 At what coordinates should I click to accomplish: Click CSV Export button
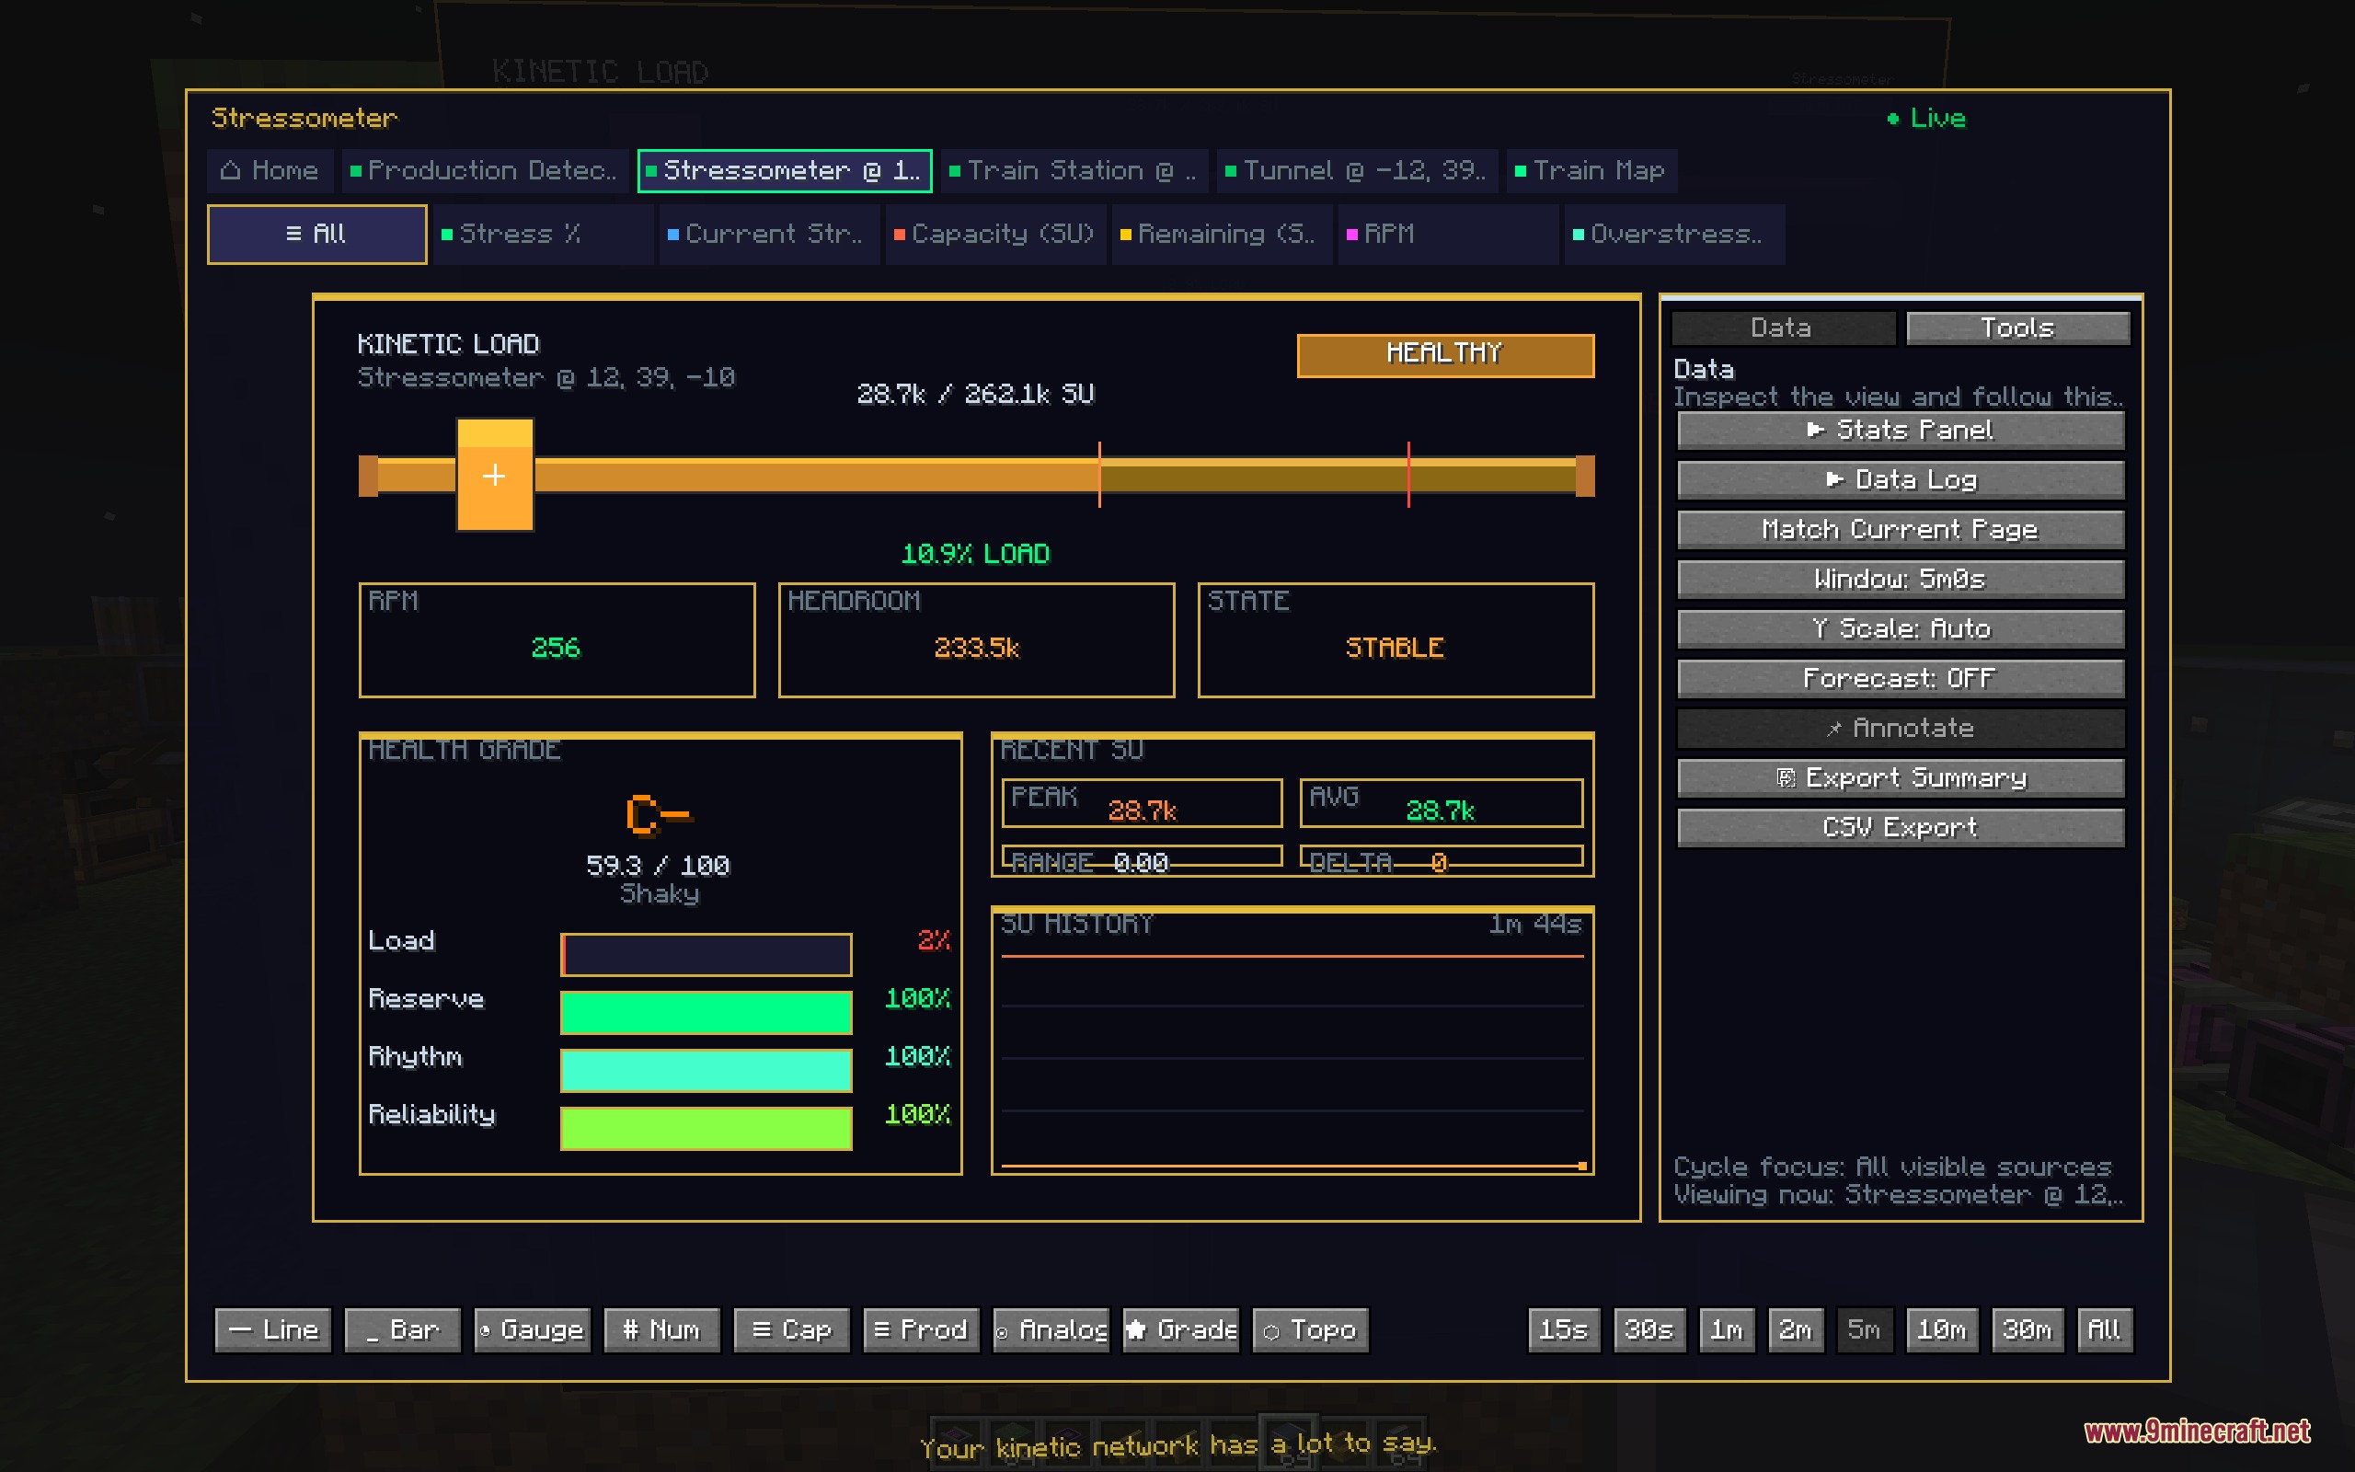point(1901,827)
